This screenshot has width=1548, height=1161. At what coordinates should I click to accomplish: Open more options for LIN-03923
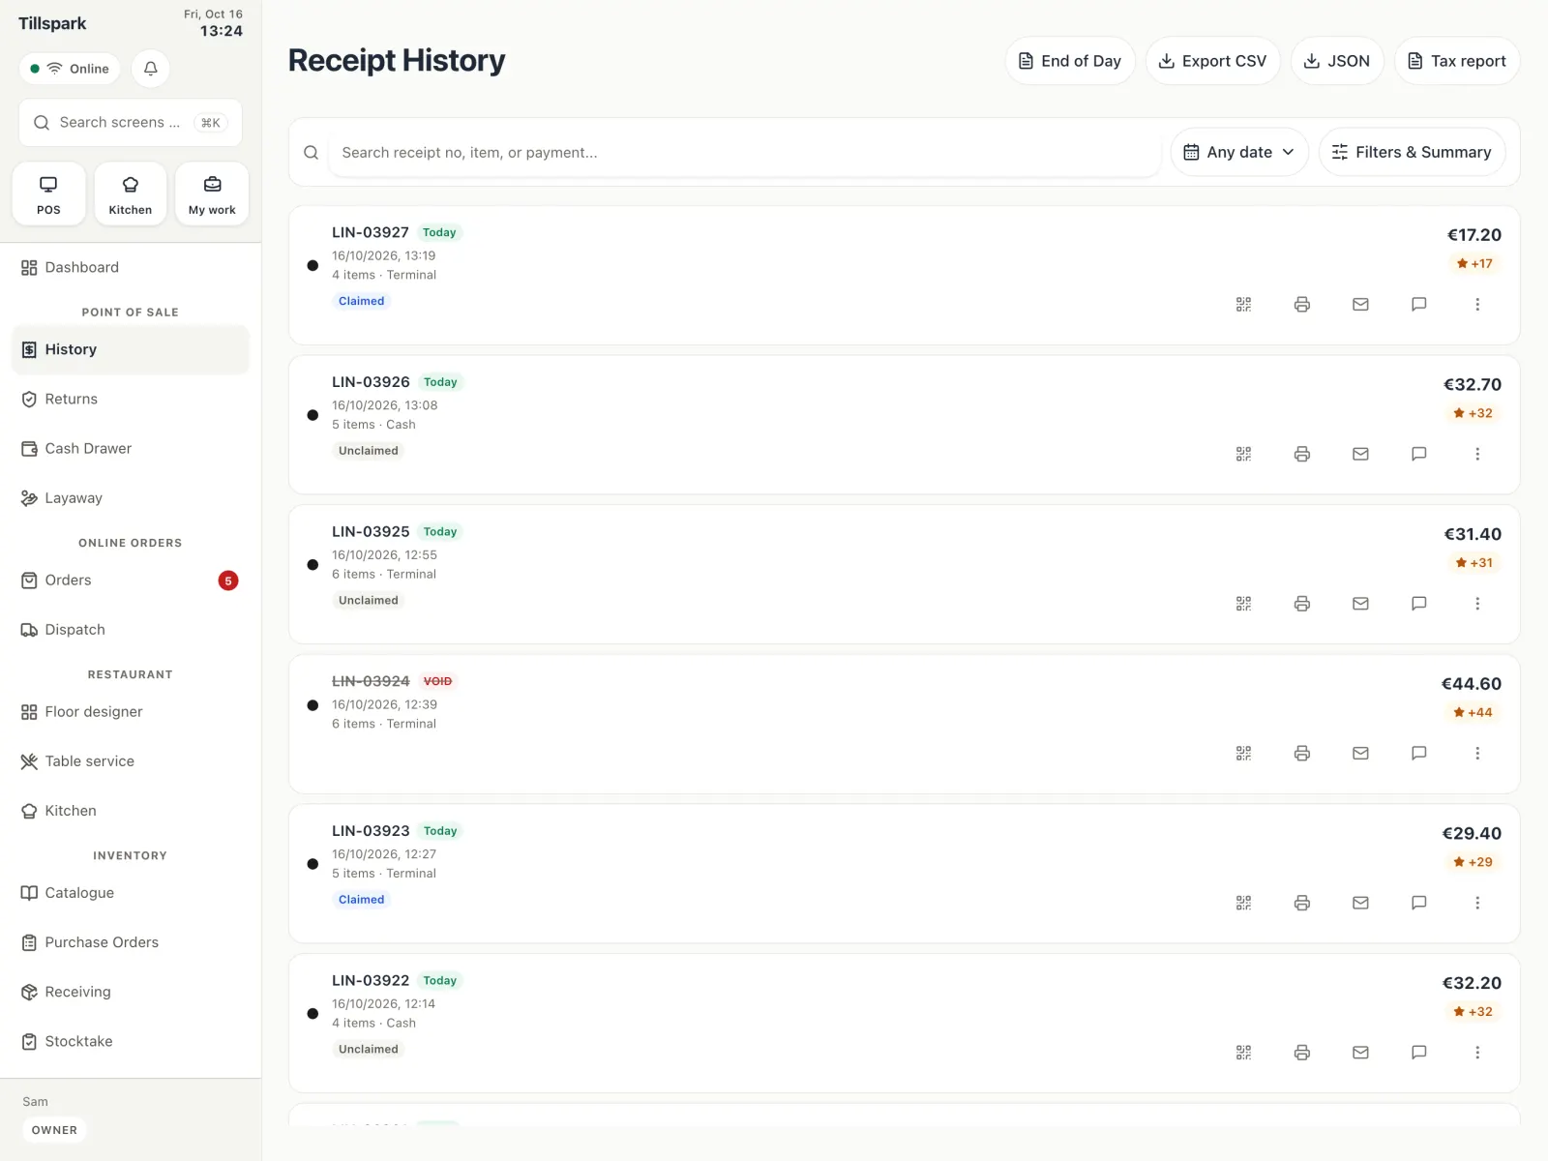click(1477, 903)
